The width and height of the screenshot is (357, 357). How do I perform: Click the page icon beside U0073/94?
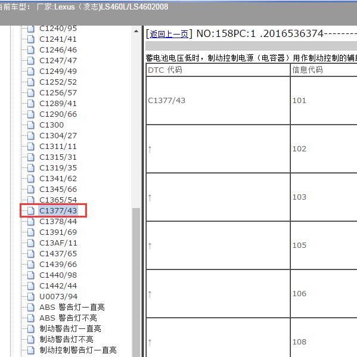[x=31, y=296]
